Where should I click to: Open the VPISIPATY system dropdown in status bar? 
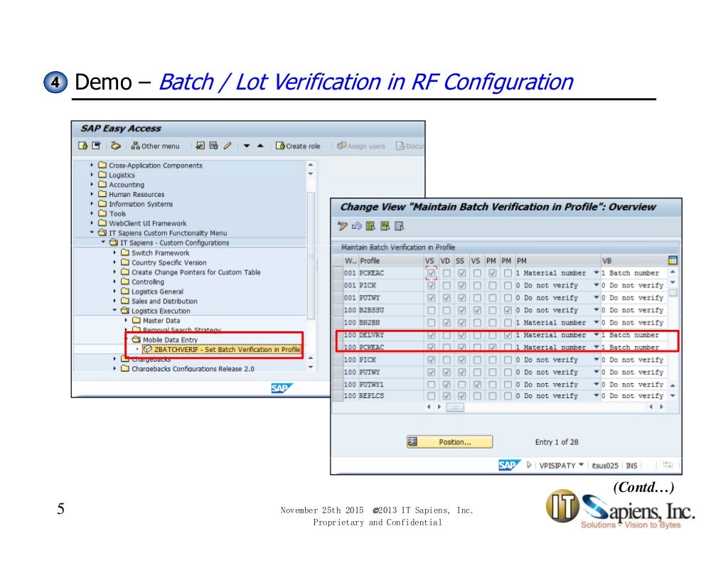pyautogui.click(x=581, y=465)
